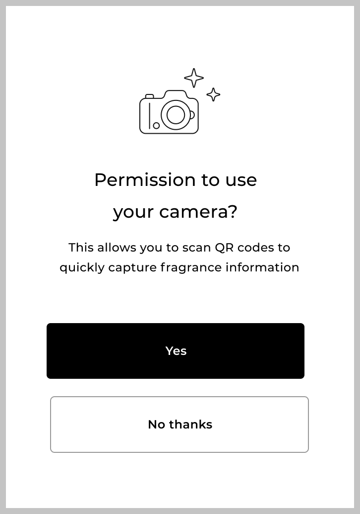This screenshot has width=360, height=514.
Task: Click the small sparkle star icon
Action: click(x=213, y=94)
